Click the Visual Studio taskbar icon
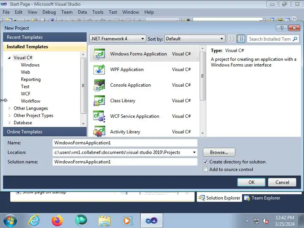The height and width of the screenshot is (228, 304). pos(151,220)
